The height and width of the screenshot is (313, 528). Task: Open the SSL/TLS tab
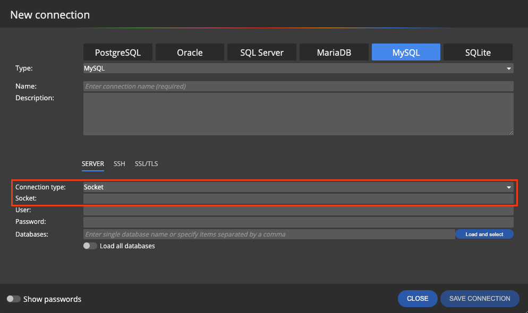(x=146, y=164)
